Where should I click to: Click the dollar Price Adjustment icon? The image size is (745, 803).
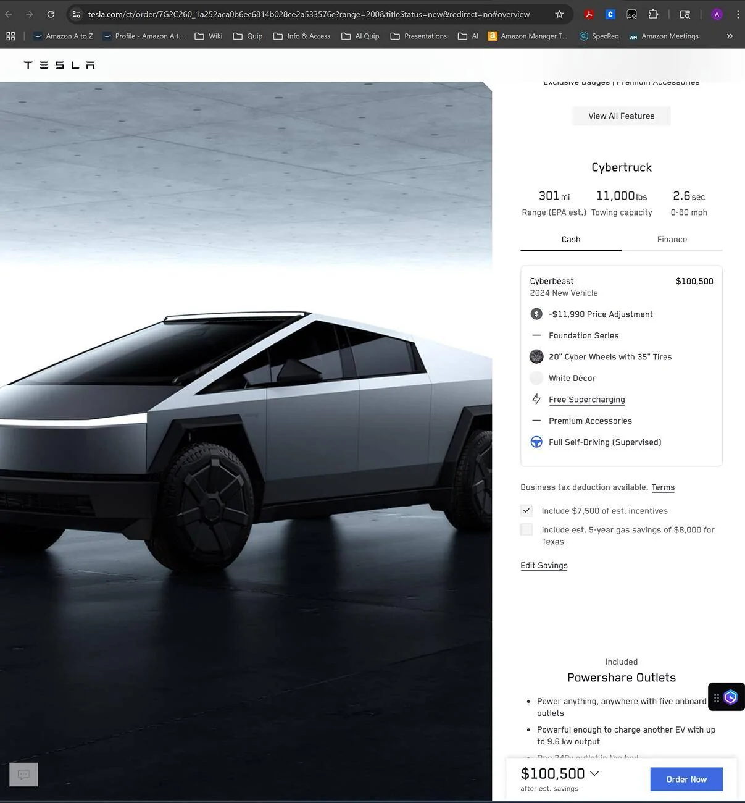(536, 314)
